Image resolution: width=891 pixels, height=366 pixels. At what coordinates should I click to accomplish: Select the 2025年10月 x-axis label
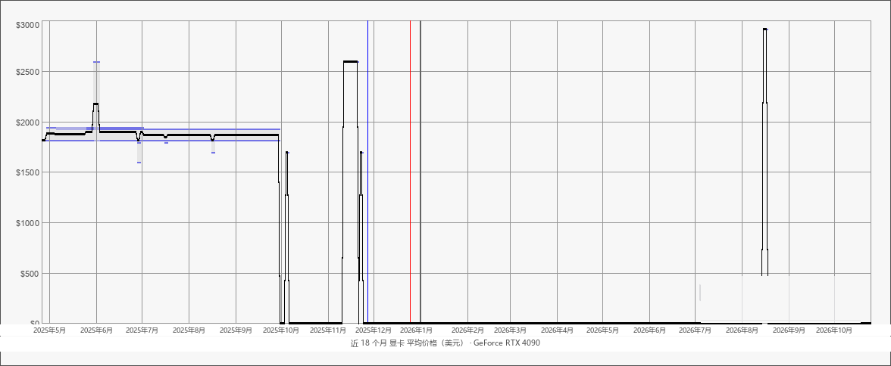(282, 330)
